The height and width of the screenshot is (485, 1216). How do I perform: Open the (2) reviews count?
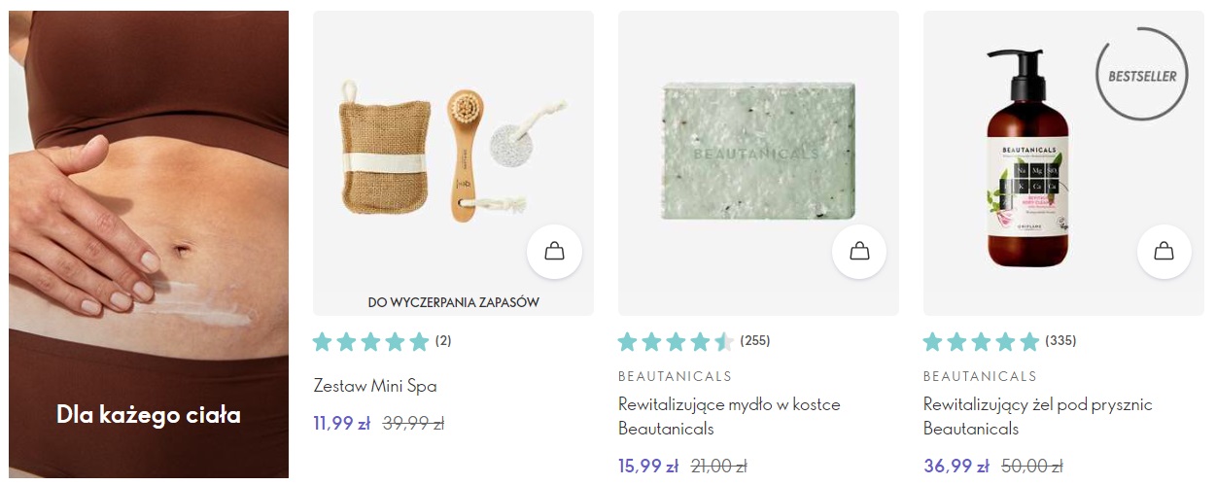pos(443,341)
